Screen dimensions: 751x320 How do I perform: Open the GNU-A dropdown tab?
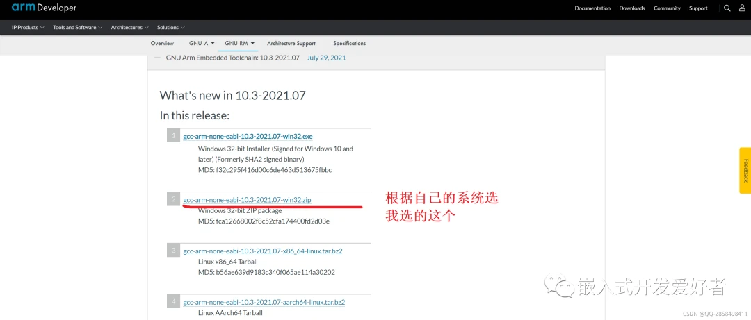[x=202, y=43]
